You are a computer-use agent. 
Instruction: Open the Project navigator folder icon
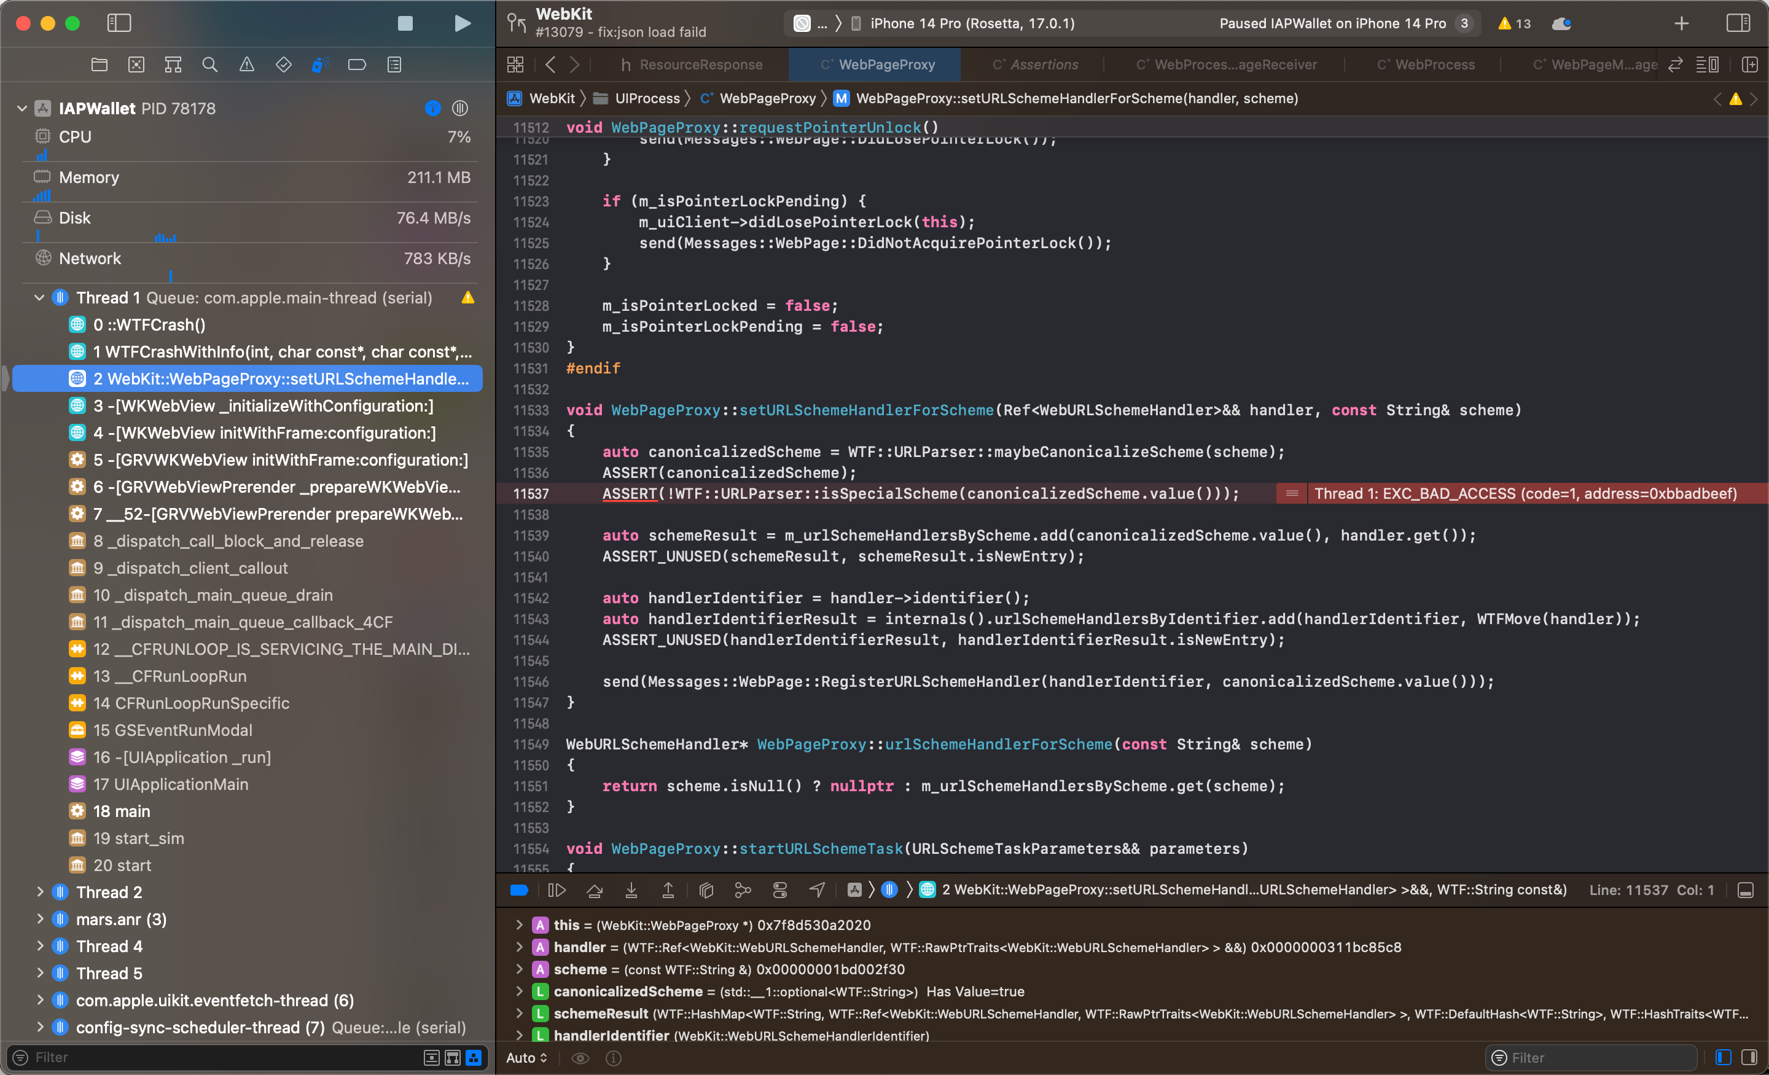tap(100, 64)
